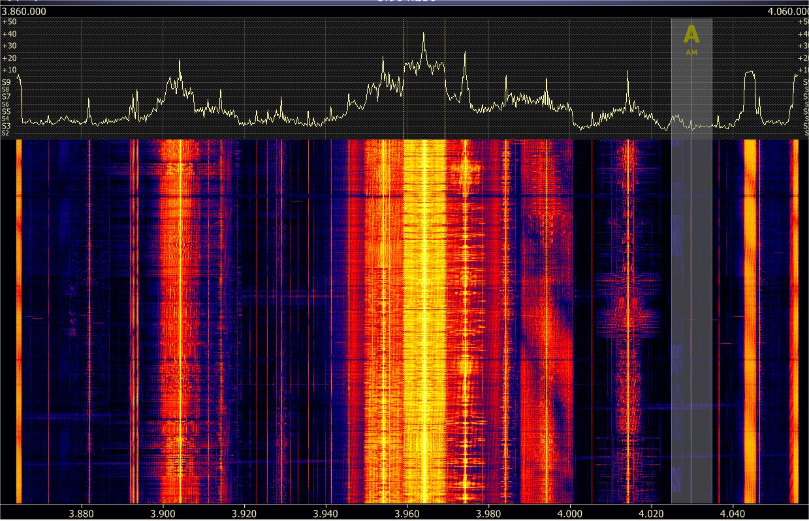The width and height of the screenshot is (809, 521).
Task: Click the +50 label on the left scale
Action: point(8,22)
